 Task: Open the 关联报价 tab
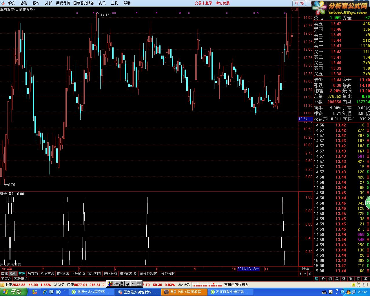pos(21,279)
